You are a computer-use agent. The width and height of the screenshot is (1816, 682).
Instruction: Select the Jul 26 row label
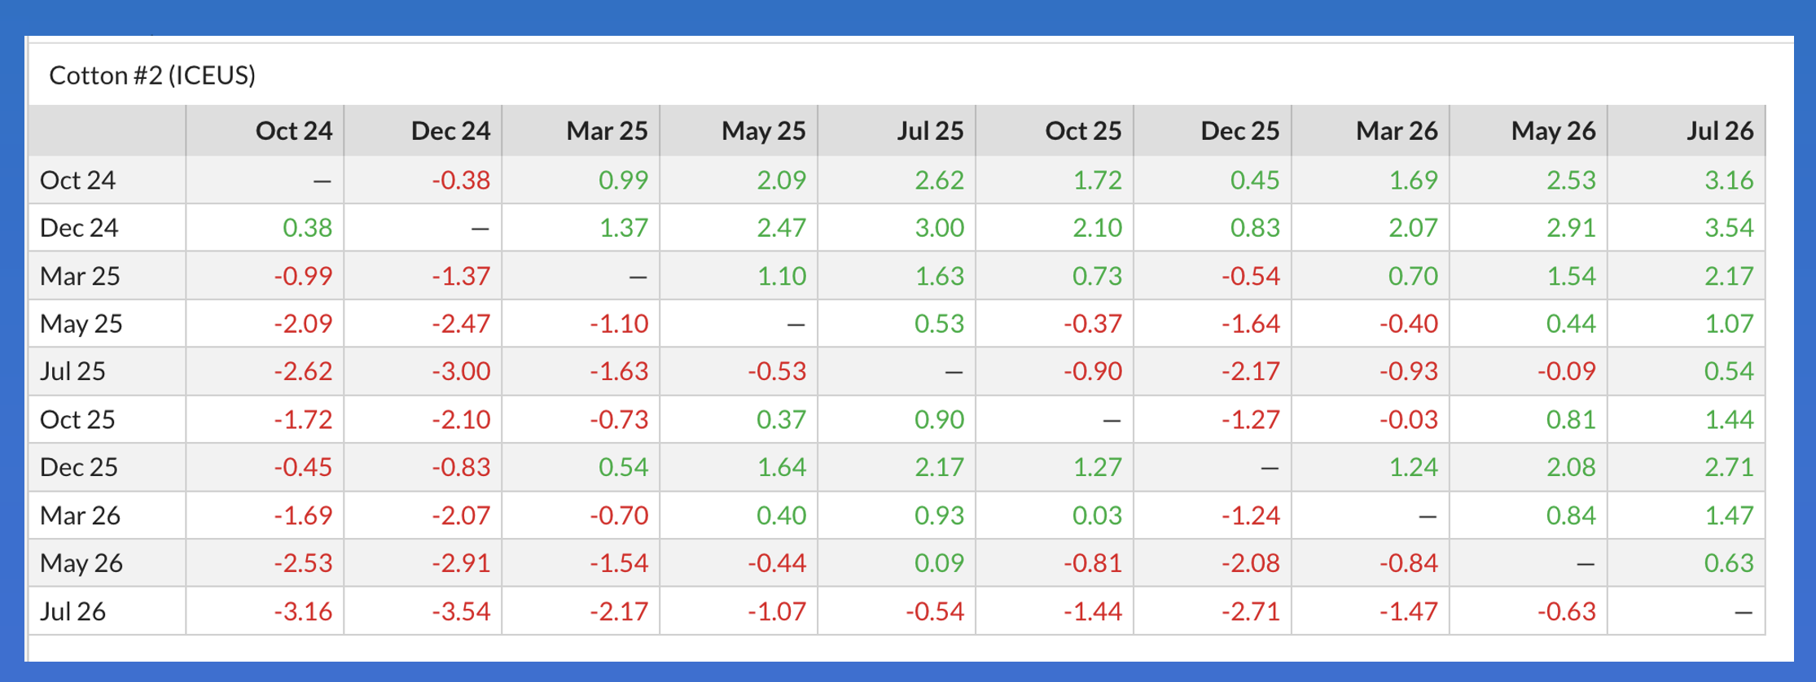pyautogui.click(x=72, y=612)
